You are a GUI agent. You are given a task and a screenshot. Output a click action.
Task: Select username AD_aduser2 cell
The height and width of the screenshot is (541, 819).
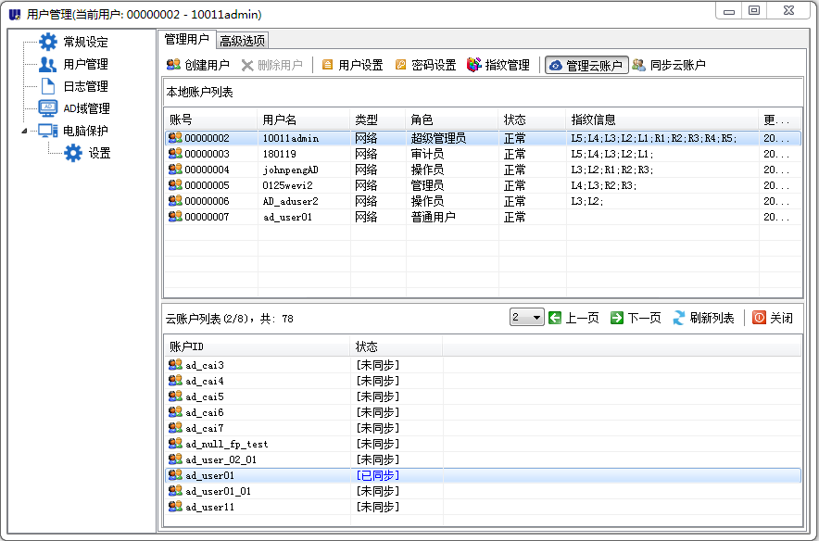(290, 201)
